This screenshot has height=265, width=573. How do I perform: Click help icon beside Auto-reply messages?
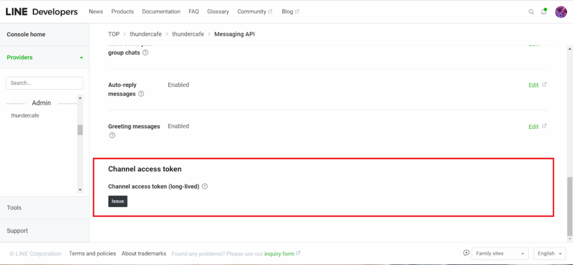pyautogui.click(x=141, y=94)
